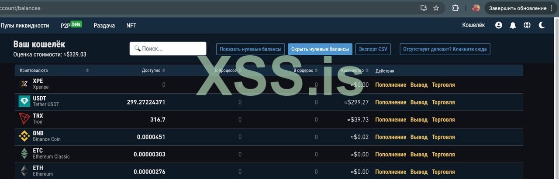Click Вывод for USDT

coord(419,102)
